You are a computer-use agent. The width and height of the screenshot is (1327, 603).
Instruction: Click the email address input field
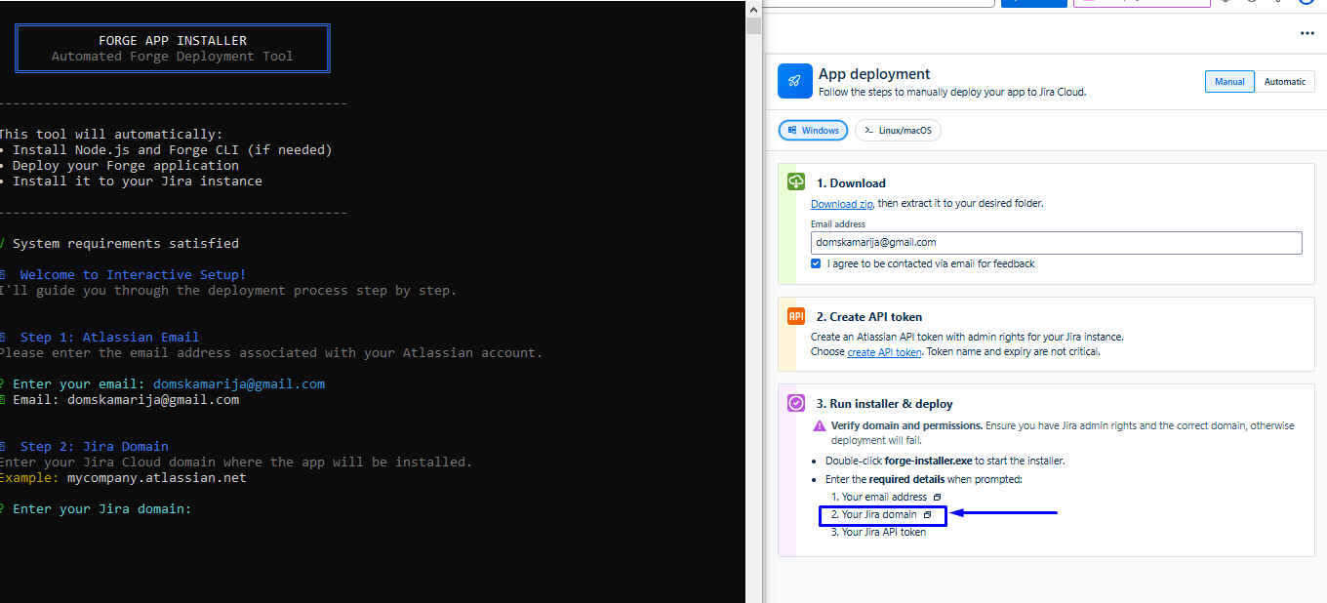click(1056, 242)
